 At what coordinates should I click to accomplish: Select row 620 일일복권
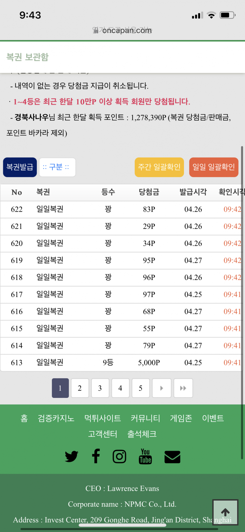[121, 244]
